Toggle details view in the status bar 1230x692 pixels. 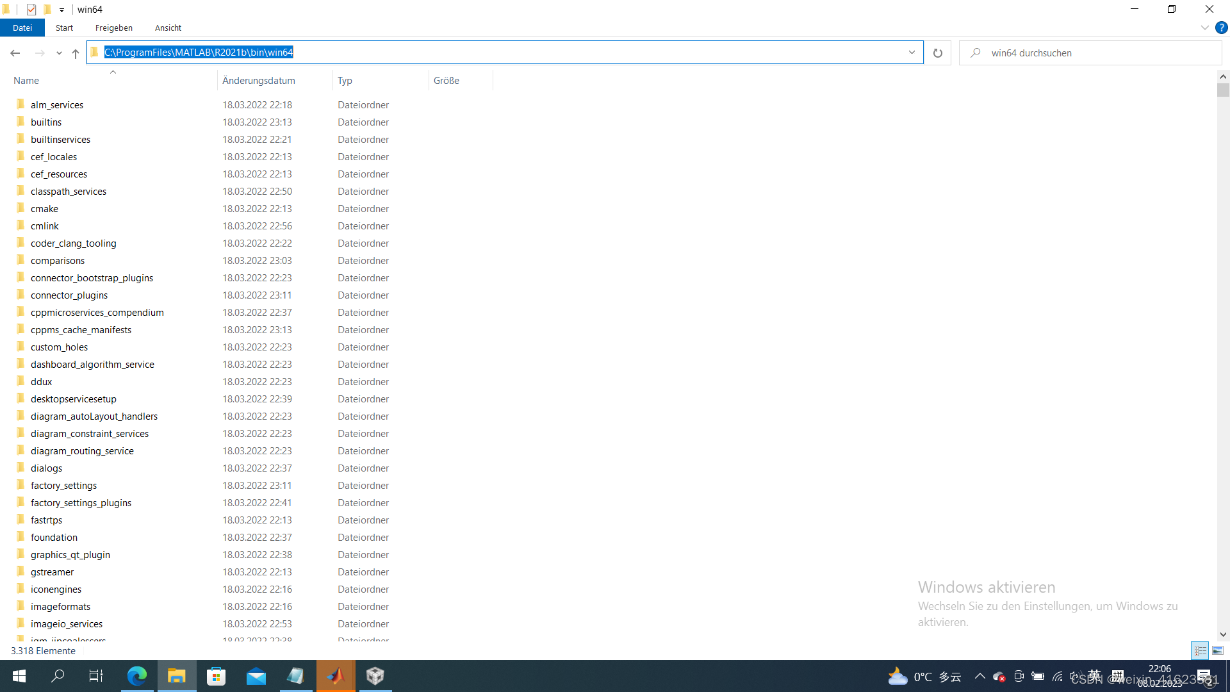(1199, 650)
